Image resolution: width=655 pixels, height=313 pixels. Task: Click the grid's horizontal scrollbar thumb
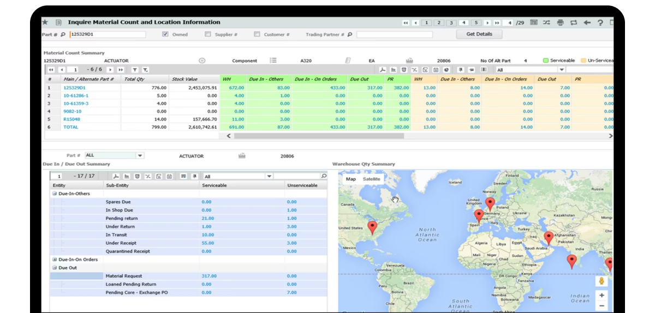[319, 136]
